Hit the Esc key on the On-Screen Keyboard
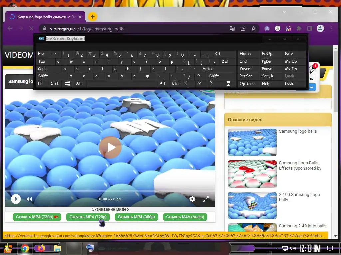 coord(42,54)
